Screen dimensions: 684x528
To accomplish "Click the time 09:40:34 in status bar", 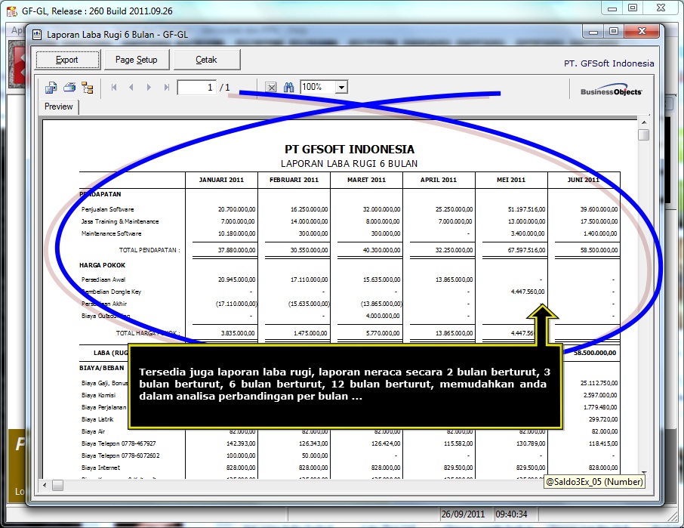I will click(511, 514).
